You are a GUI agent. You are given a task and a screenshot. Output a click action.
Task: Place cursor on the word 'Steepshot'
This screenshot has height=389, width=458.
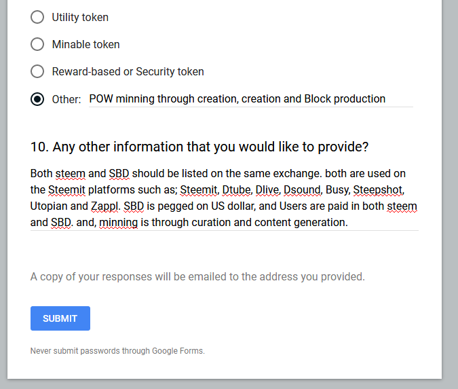click(378, 190)
